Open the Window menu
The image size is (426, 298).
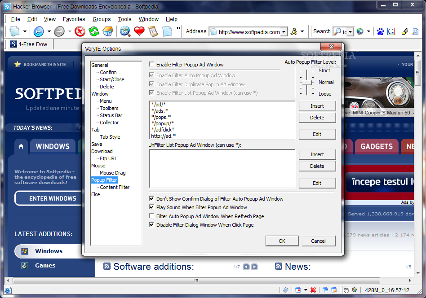point(149,19)
